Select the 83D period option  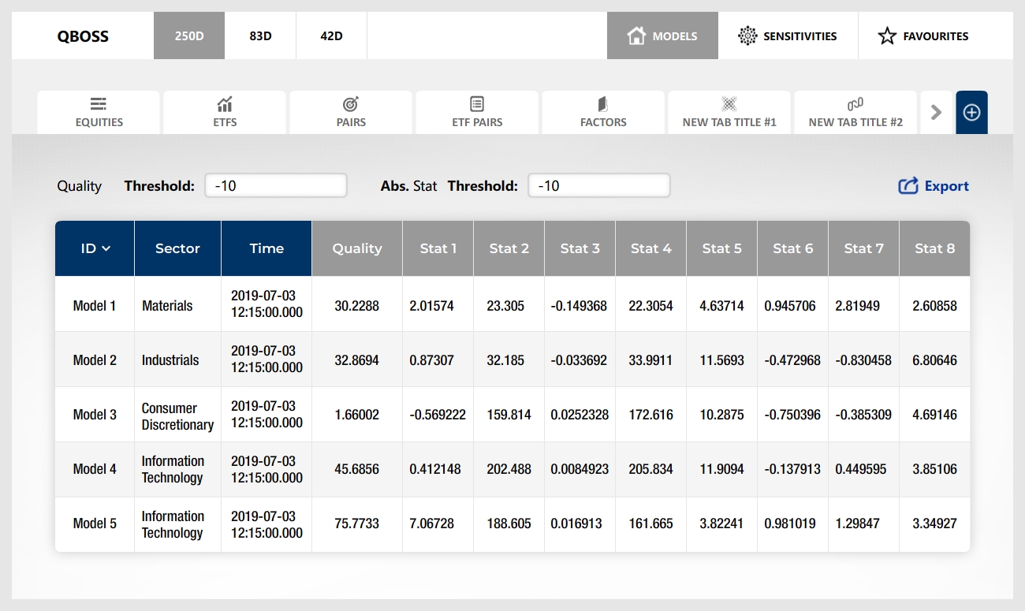(x=260, y=35)
